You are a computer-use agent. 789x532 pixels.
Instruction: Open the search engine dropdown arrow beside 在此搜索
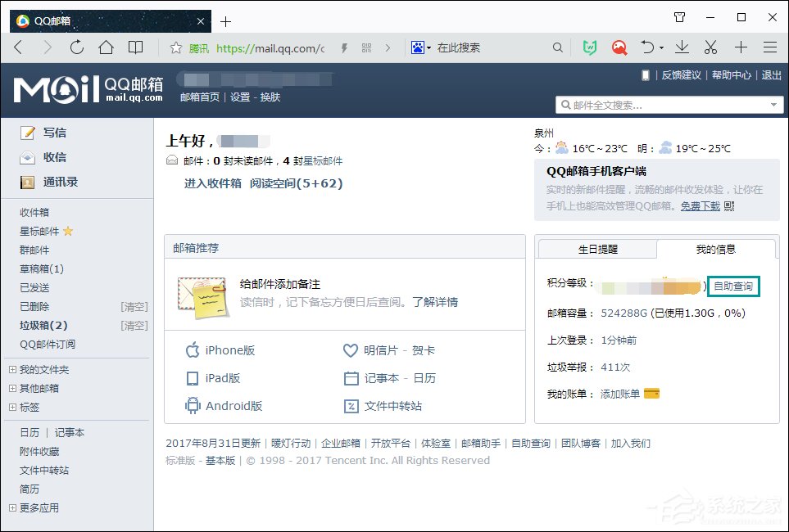click(427, 47)
